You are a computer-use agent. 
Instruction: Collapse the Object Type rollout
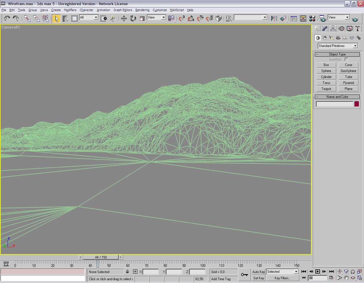pyautogui.click(x=337, y=54)
